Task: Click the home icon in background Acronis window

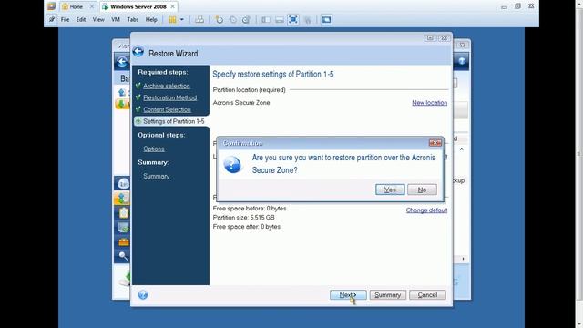Action: tap(121, 92)
